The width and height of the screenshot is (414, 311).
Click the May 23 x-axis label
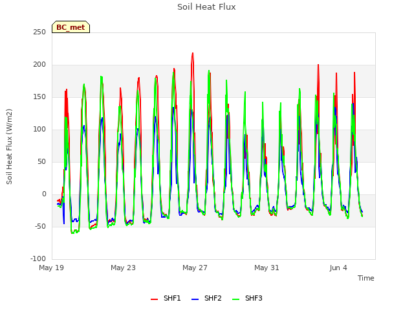(x=123, y=268)
